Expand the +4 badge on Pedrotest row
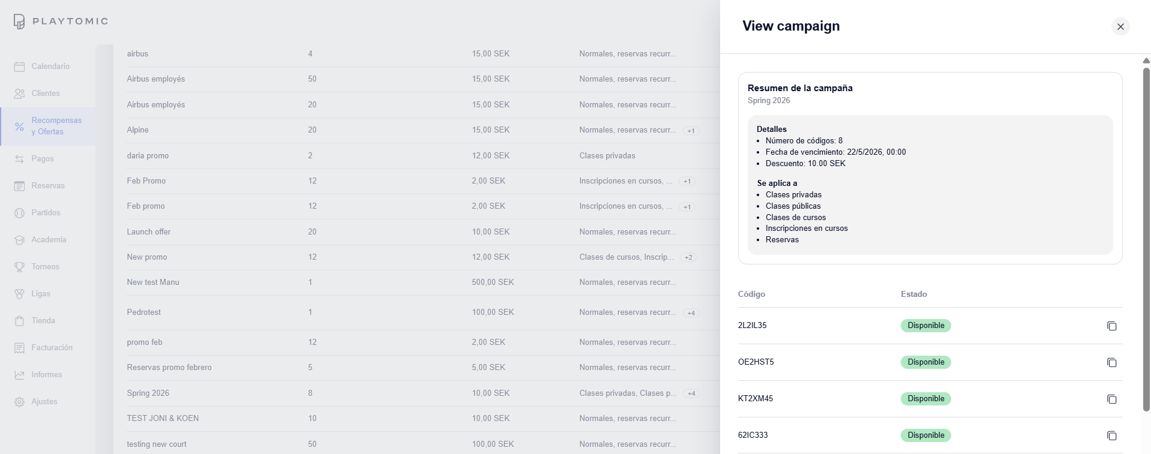This screenshot has width=1151, height=454. [691, 313]
